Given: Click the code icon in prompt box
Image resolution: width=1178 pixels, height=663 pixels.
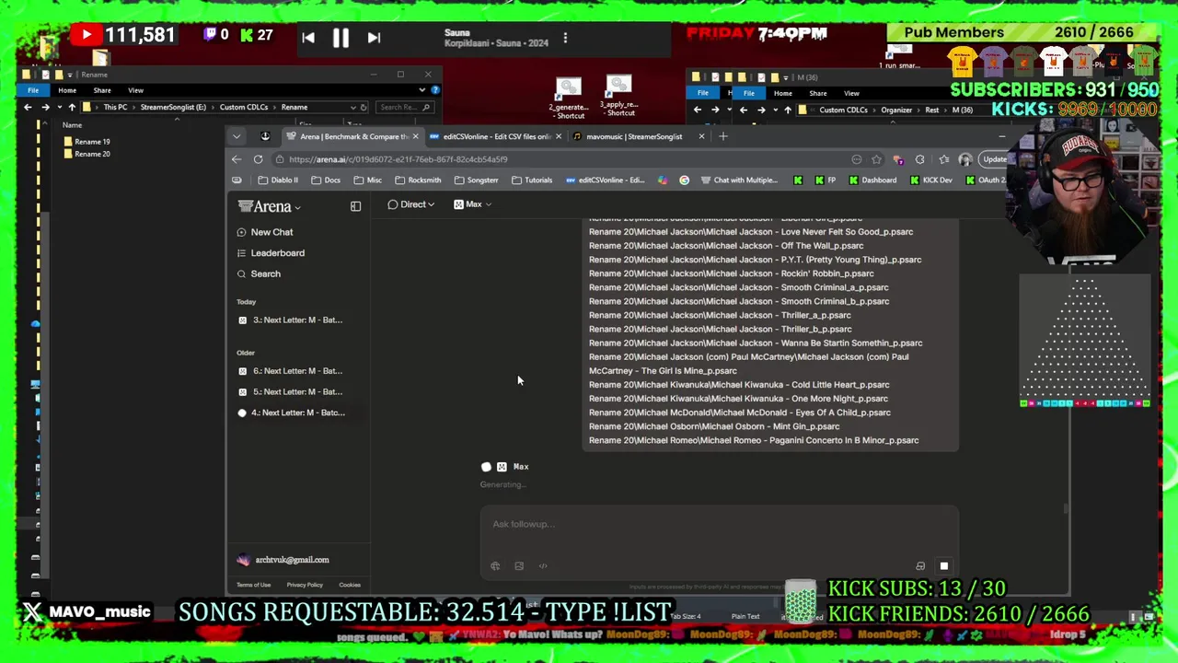Looking at the screenshot, I should pos(543,566).
